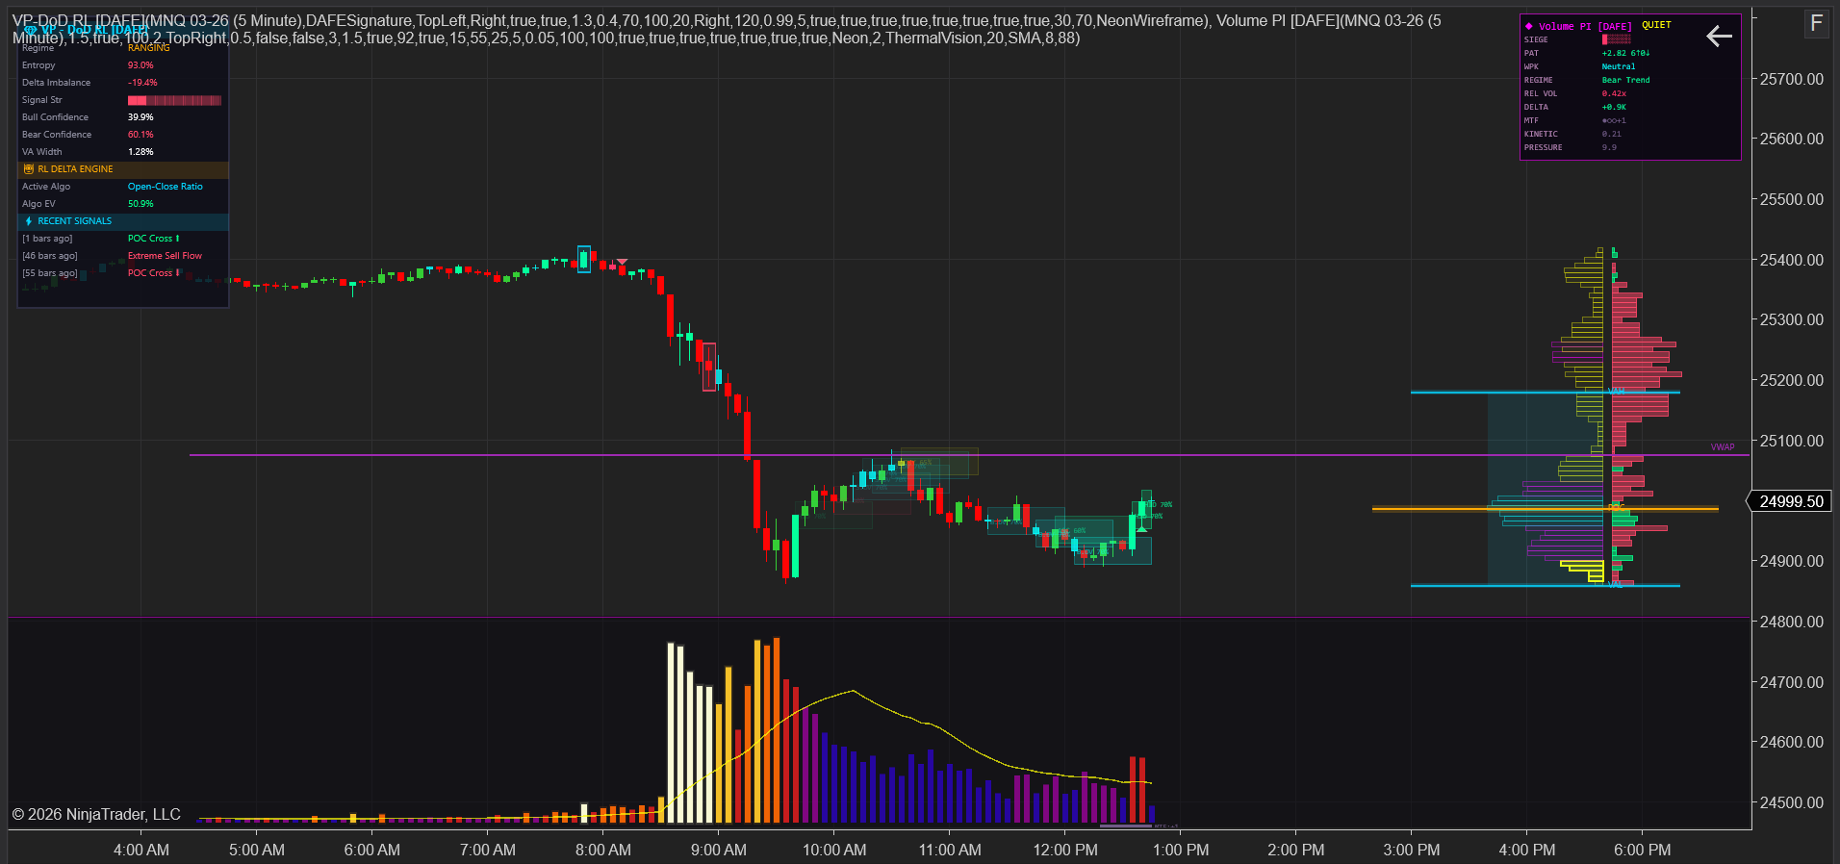The height and width of the screenshot is (864, 1840).
Task: Select the current price marker 24999.50
Action: point(1791,501)
